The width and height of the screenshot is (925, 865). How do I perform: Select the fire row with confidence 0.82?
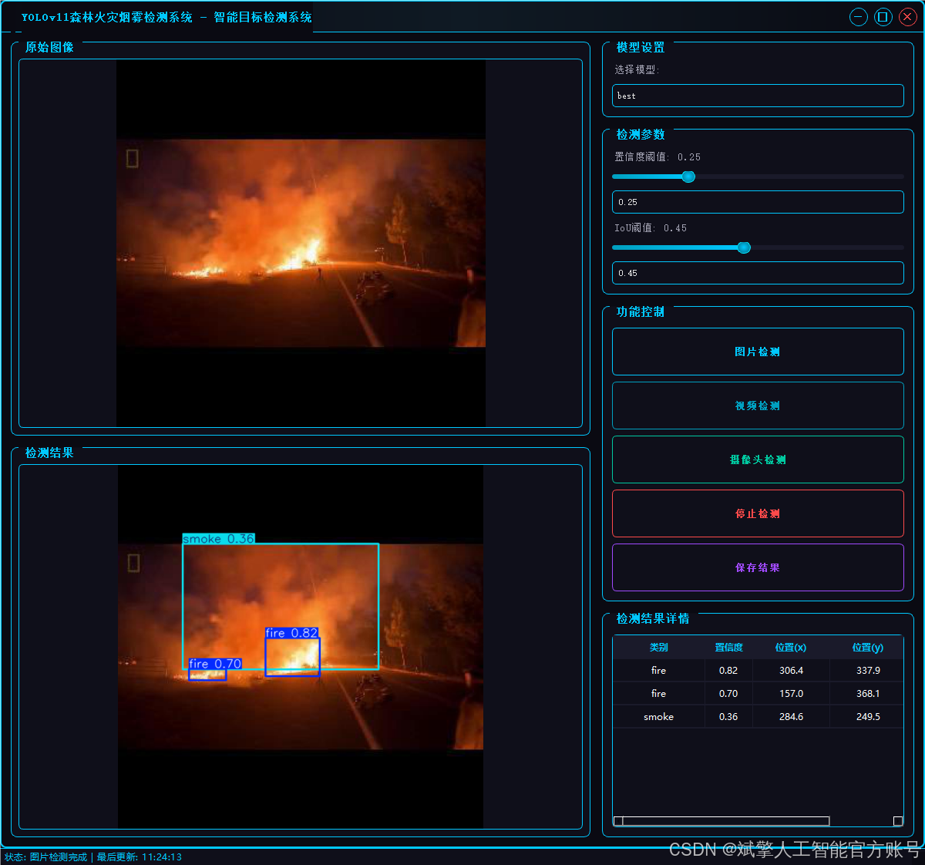(758, 671)
